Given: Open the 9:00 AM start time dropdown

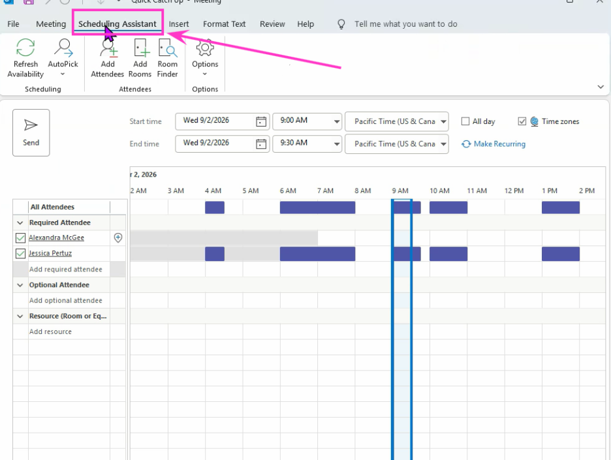Looking at the screenshot, I should tap(337, 121).
